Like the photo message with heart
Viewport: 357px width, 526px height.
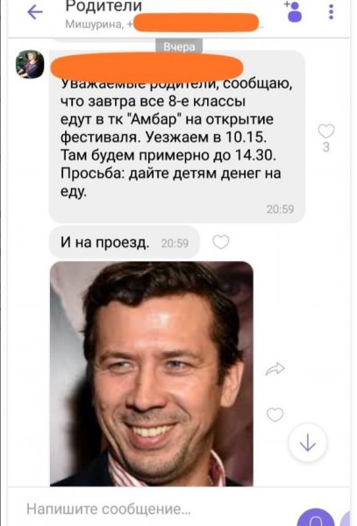[x=275, y=415]
